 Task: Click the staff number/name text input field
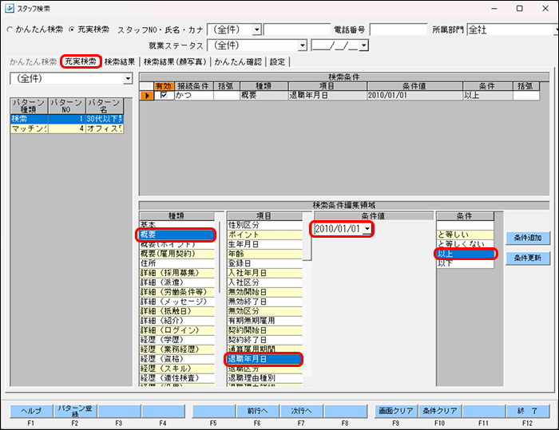pos(297,30)
